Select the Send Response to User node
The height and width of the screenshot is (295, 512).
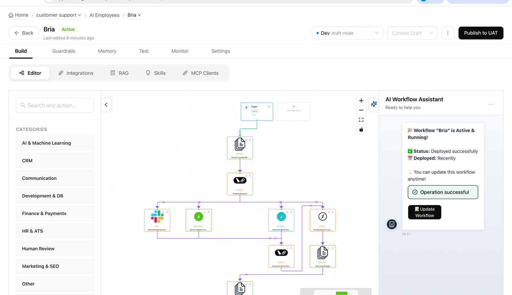click(323, 220)
